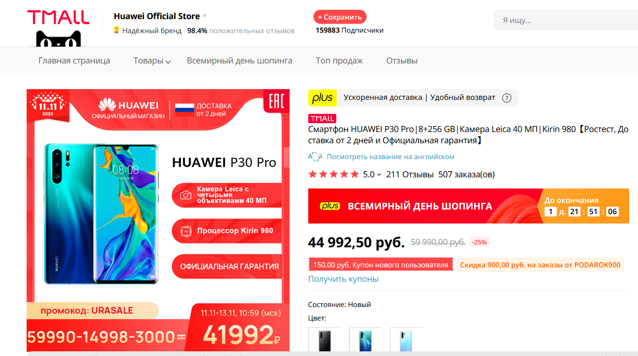This screenshot has height=356, width=638.
Task: Expand the 5.0 rating breakdown chevron
Action: coord(379,175)
